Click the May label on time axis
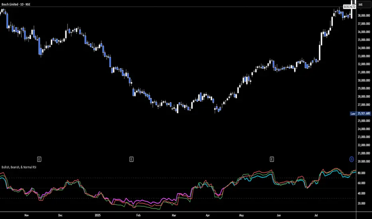Screen dimensions: 372x219 (x=241, y=215)
